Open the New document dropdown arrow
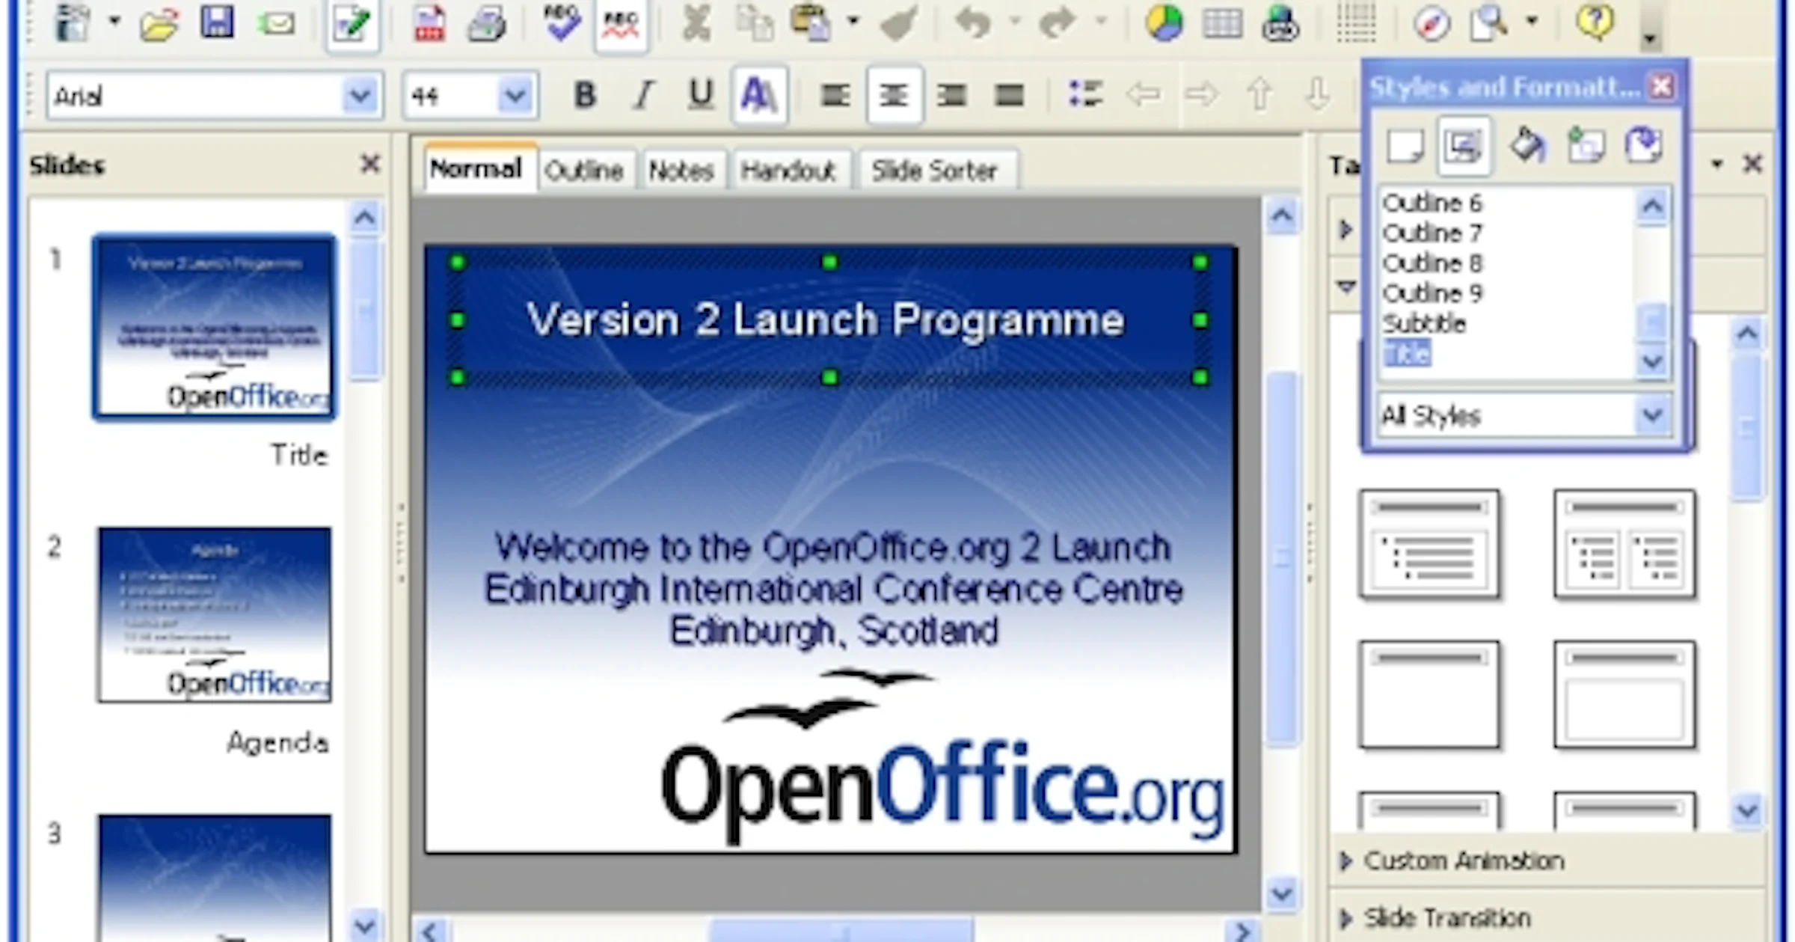Viewport: 1795px width, 942px height. (x=114, y=22)
